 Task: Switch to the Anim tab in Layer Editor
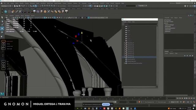(171, 51)
